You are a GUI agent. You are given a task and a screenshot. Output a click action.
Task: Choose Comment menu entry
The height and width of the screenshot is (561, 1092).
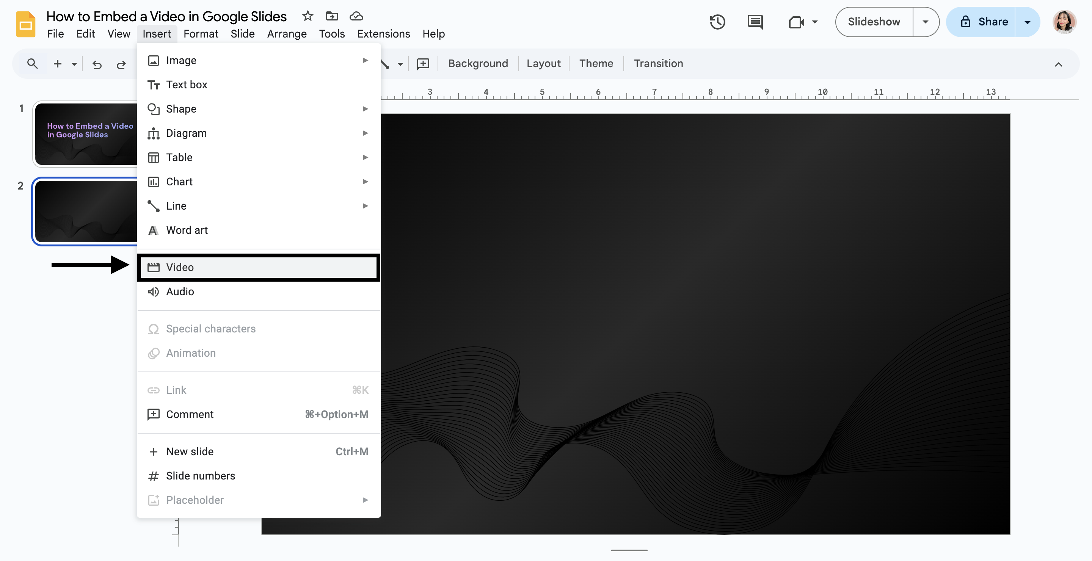point(258,414)
